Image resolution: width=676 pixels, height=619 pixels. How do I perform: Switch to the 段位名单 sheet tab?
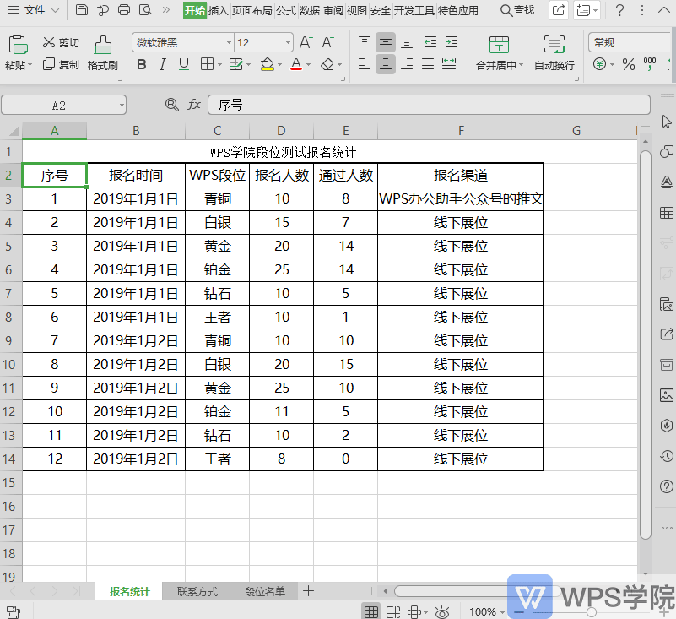pos(264,591)
